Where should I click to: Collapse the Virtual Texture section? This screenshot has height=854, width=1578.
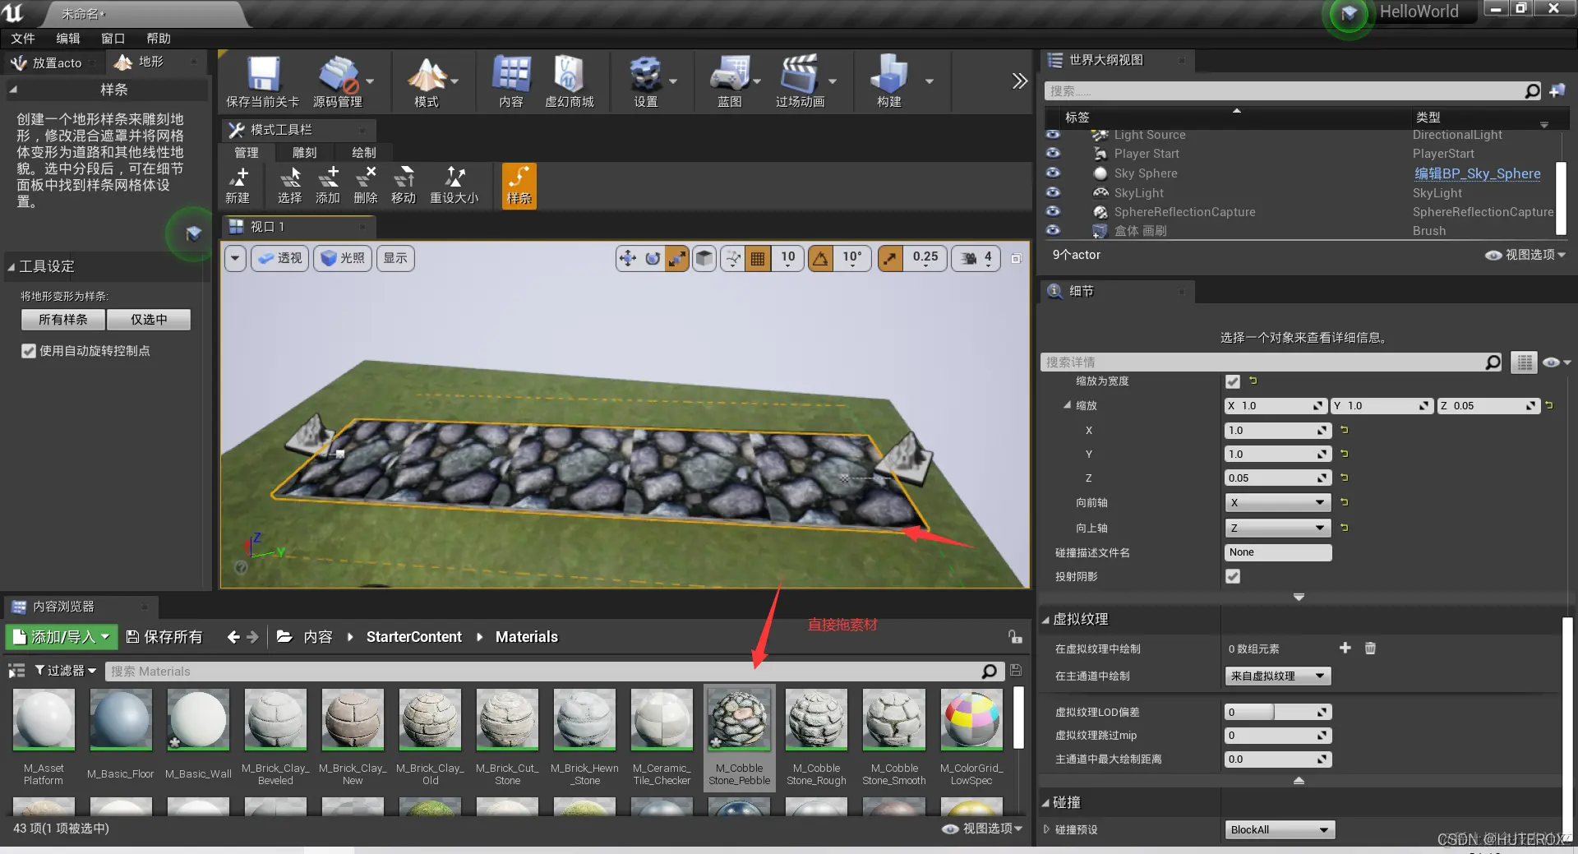tap(1045, 620)
